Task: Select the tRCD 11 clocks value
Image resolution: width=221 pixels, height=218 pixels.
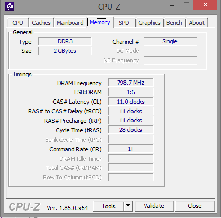Action: click(x=131, y=111)
